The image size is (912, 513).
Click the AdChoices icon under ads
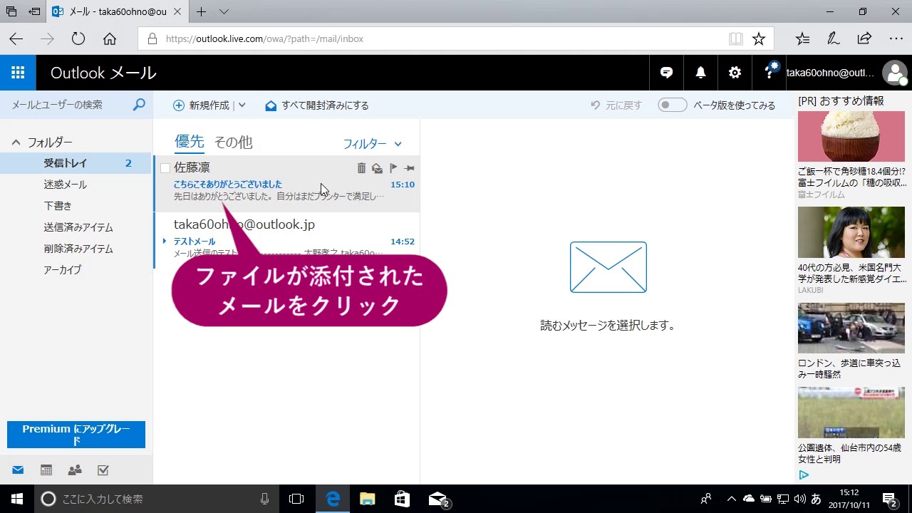pos(803,475)
